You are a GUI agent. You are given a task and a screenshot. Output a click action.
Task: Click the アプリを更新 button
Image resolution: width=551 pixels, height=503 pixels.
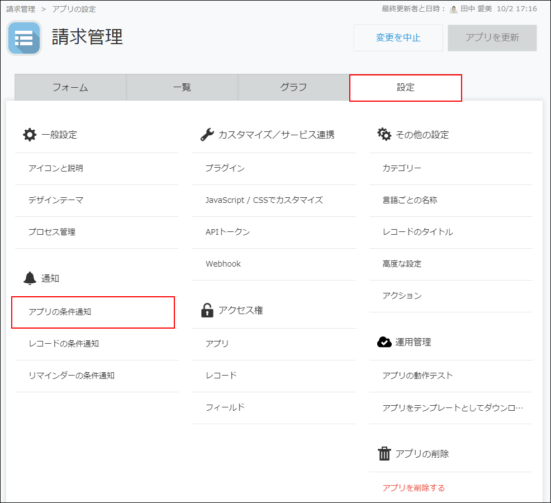(x=492, y=37)
